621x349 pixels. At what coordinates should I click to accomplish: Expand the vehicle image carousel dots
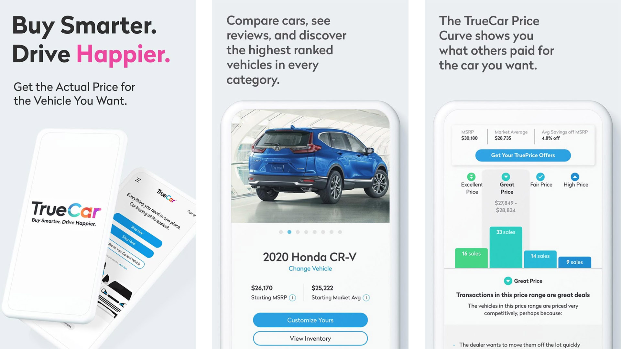click(x=310, y=232)
